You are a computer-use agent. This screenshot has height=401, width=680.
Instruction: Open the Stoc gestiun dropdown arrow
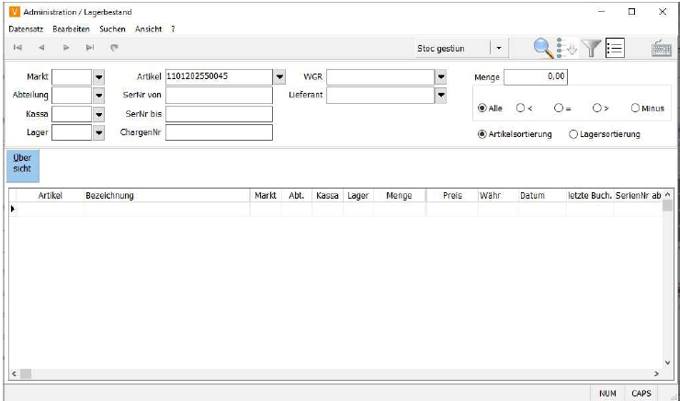pyautogui.click(x=497, y=49)
